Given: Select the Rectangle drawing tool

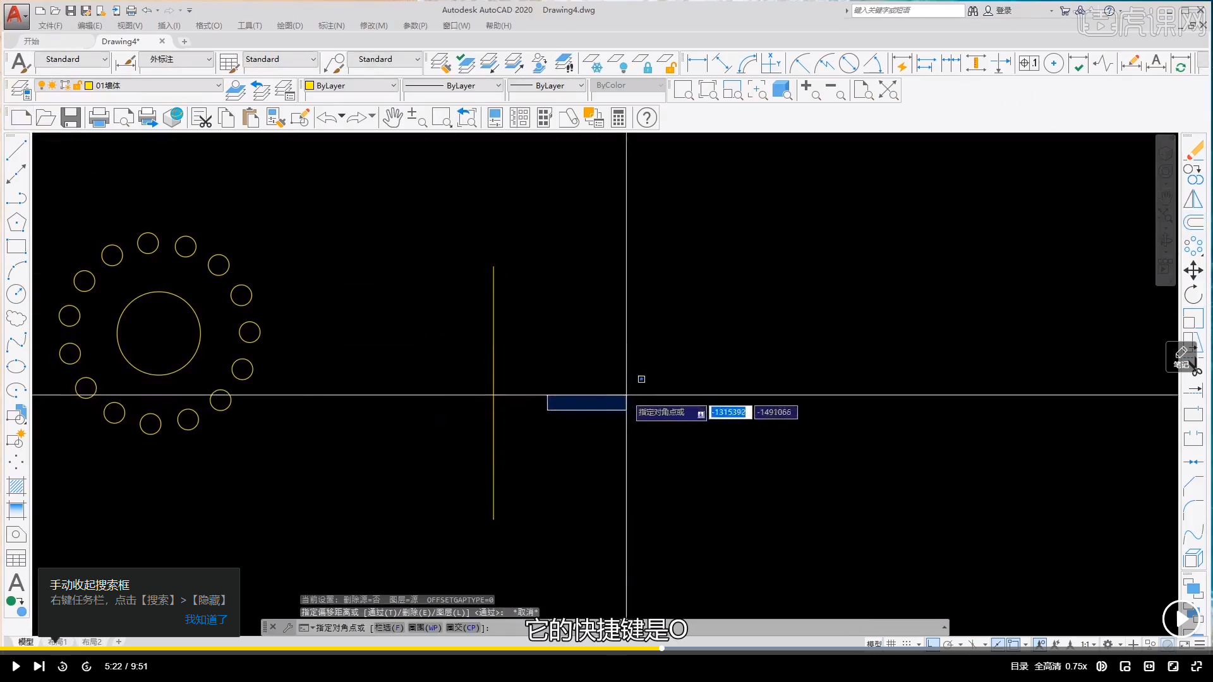Looking at the screenshot, I should click(x=16, y=246).
